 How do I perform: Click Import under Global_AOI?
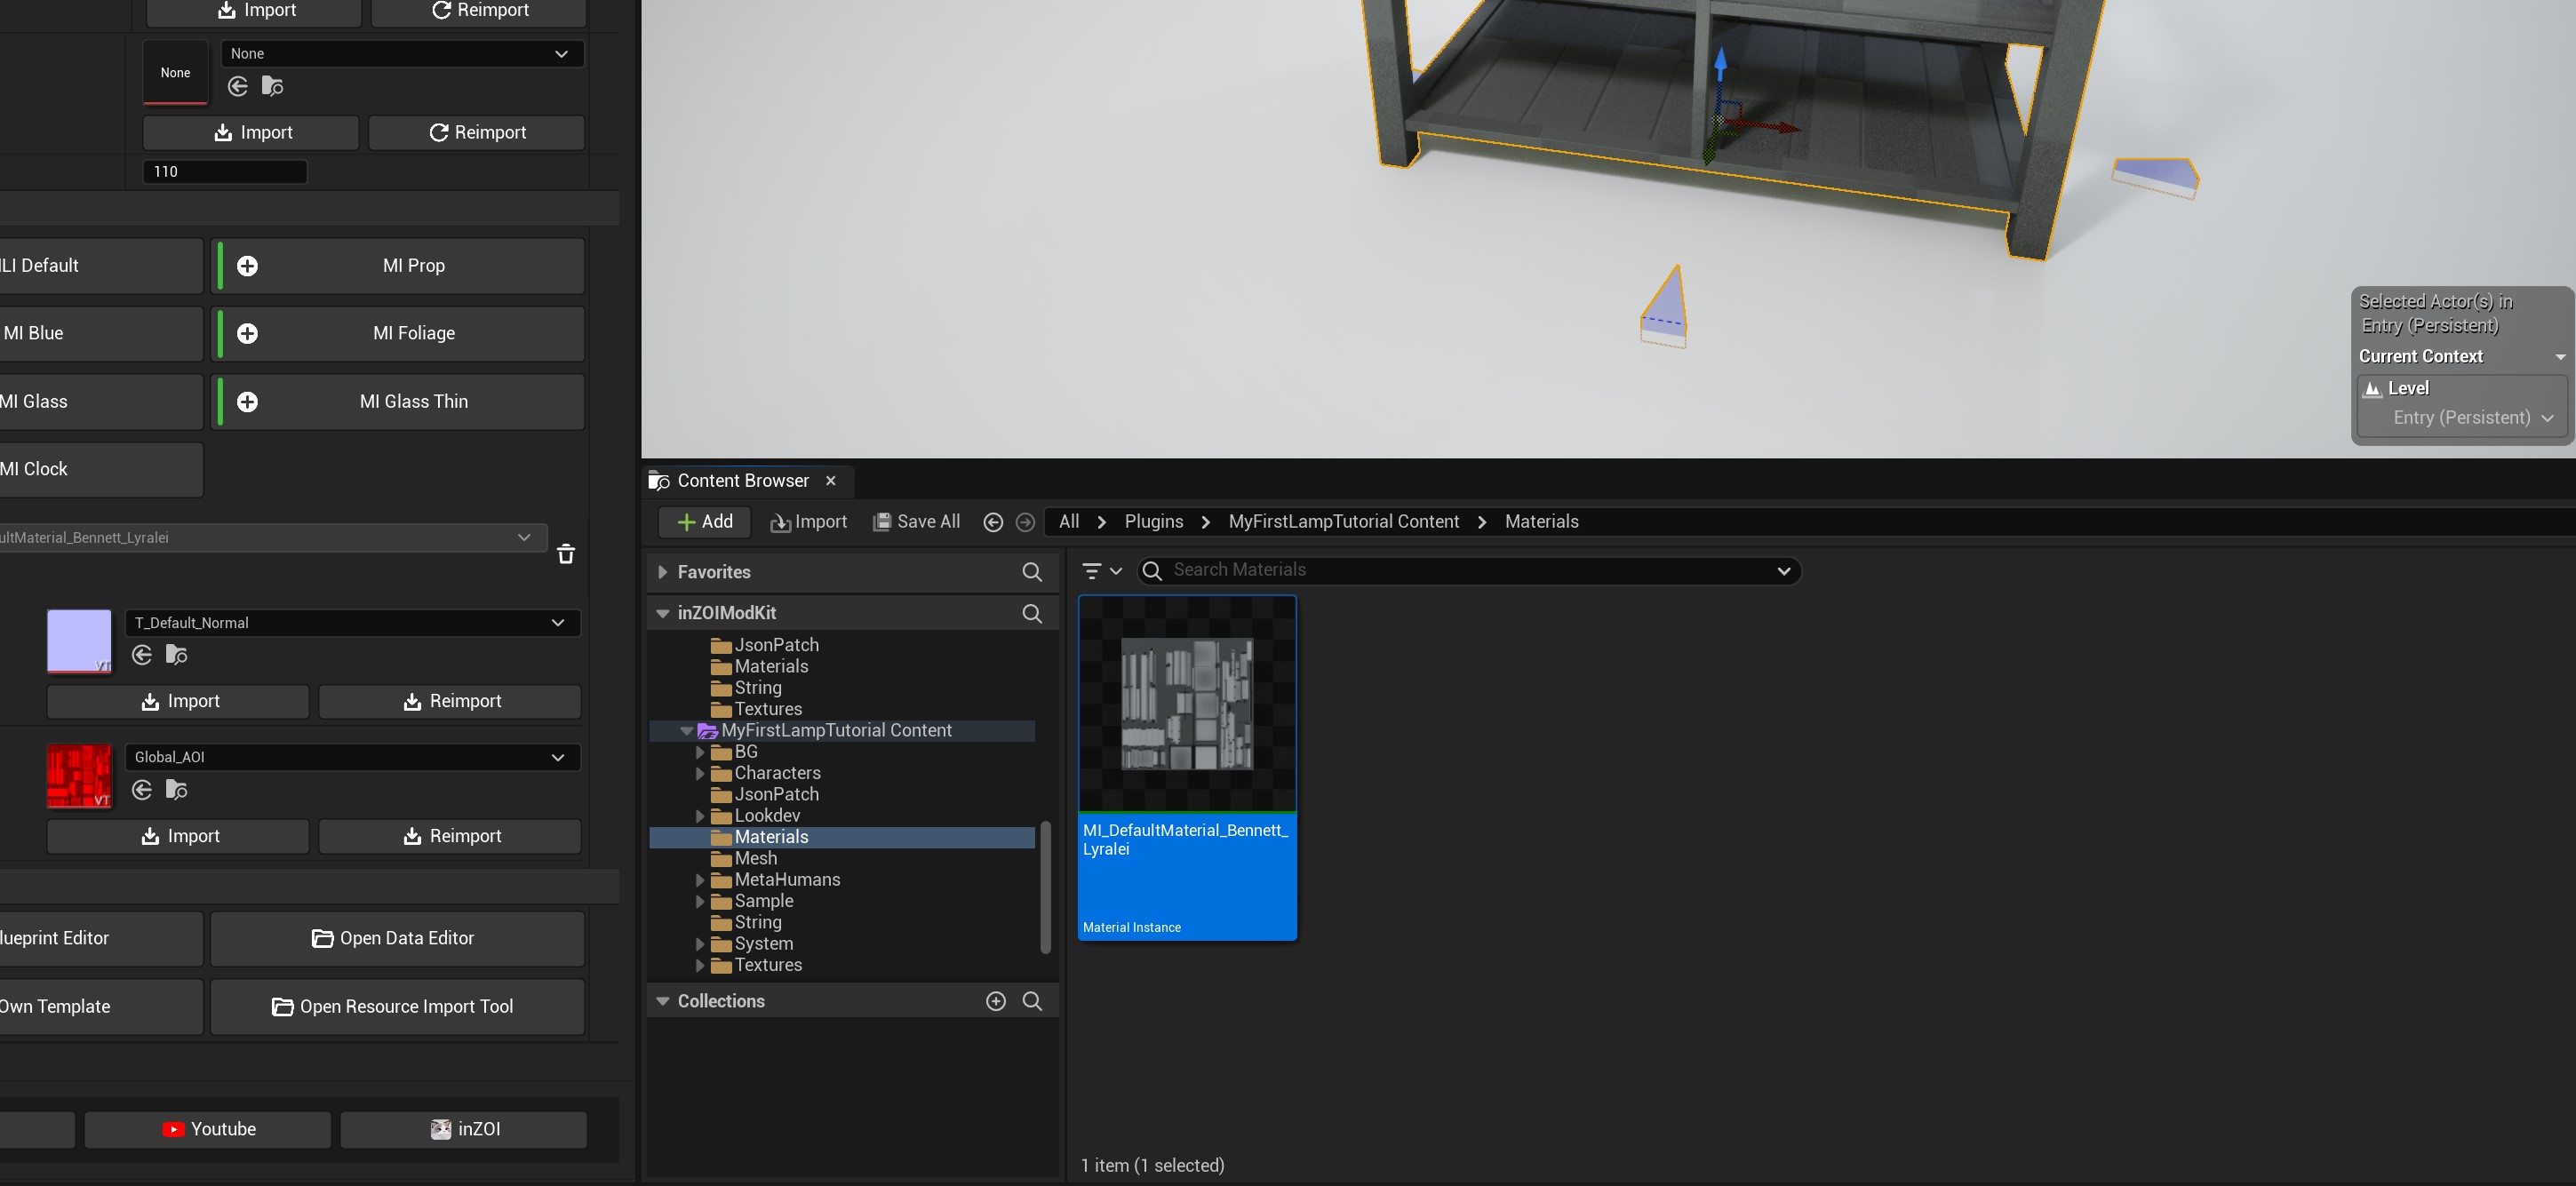pos(178,837)
